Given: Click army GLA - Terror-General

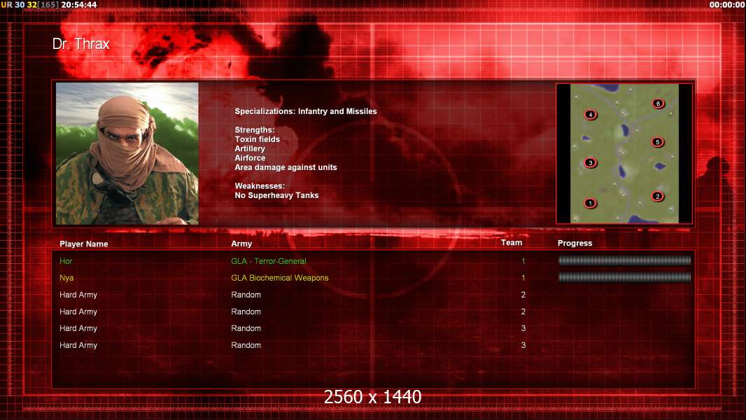Looking at the screenshot, I should pyautogui.click(x=268, y=261).
